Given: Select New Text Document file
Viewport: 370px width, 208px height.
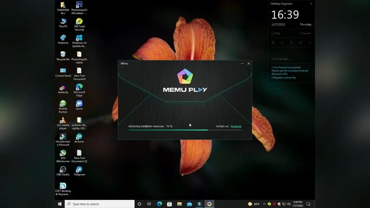Looking at the screenshot, I should point(79,74).
